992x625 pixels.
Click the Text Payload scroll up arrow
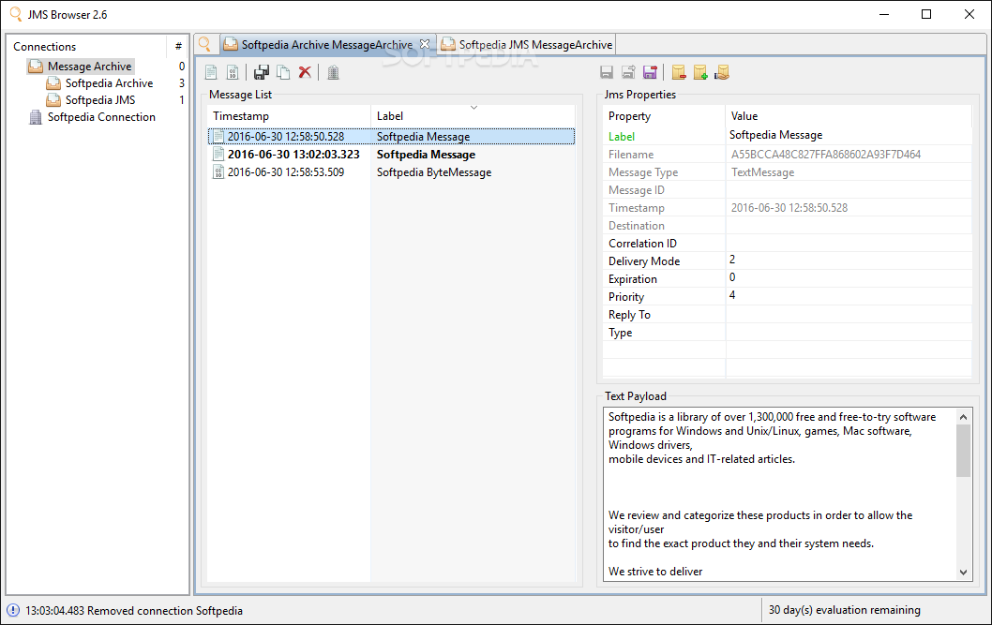pos(963,416)
